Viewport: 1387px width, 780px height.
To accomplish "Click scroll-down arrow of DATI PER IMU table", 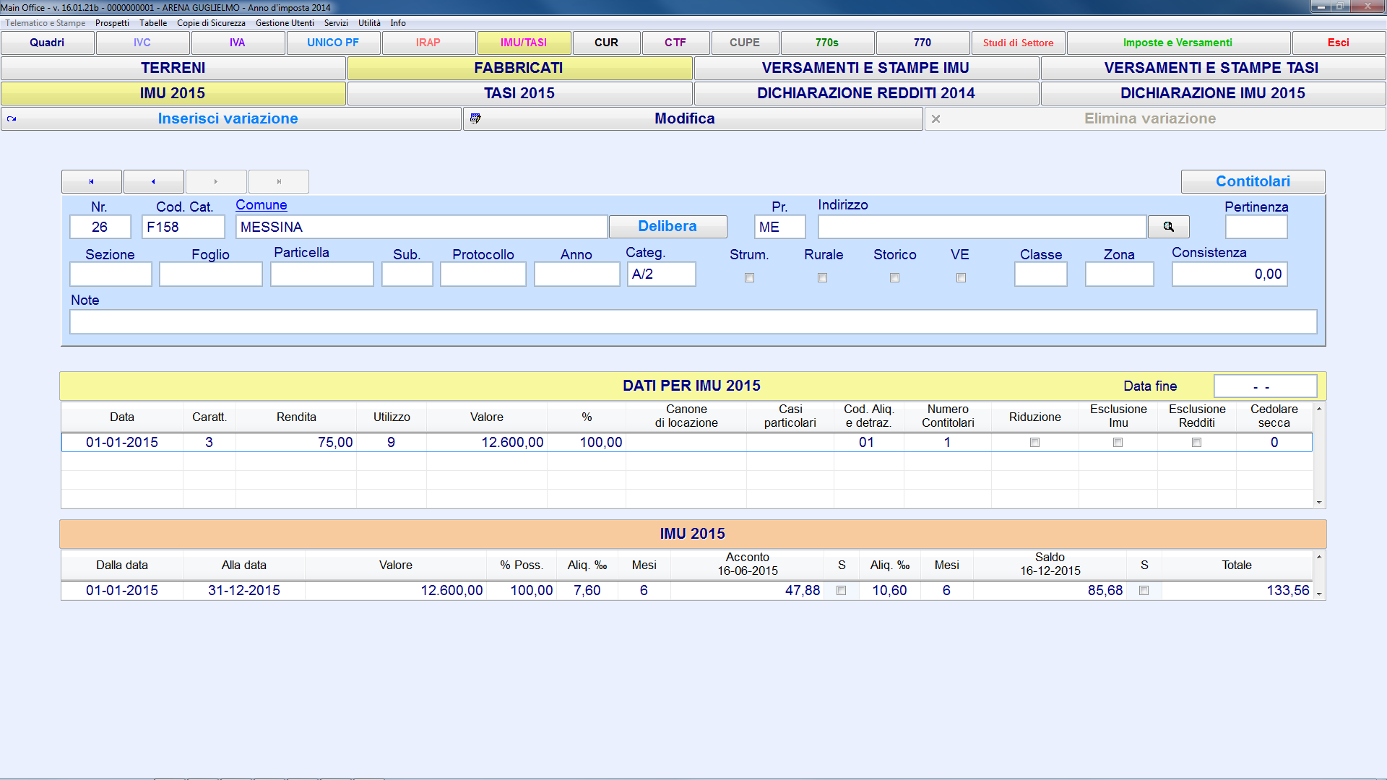I will click(1319, 502).
